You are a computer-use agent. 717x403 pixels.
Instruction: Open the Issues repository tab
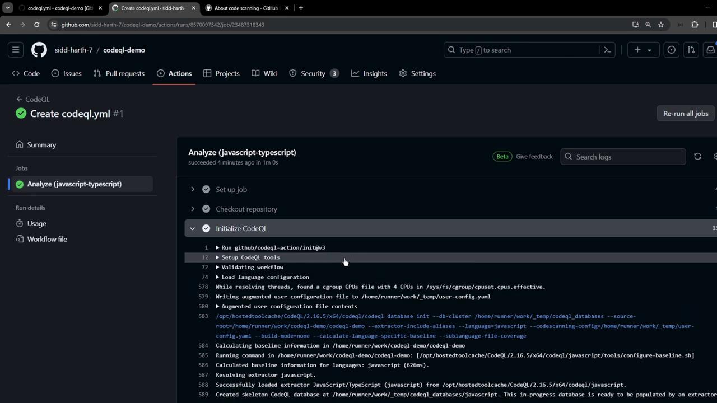point(66,73)
